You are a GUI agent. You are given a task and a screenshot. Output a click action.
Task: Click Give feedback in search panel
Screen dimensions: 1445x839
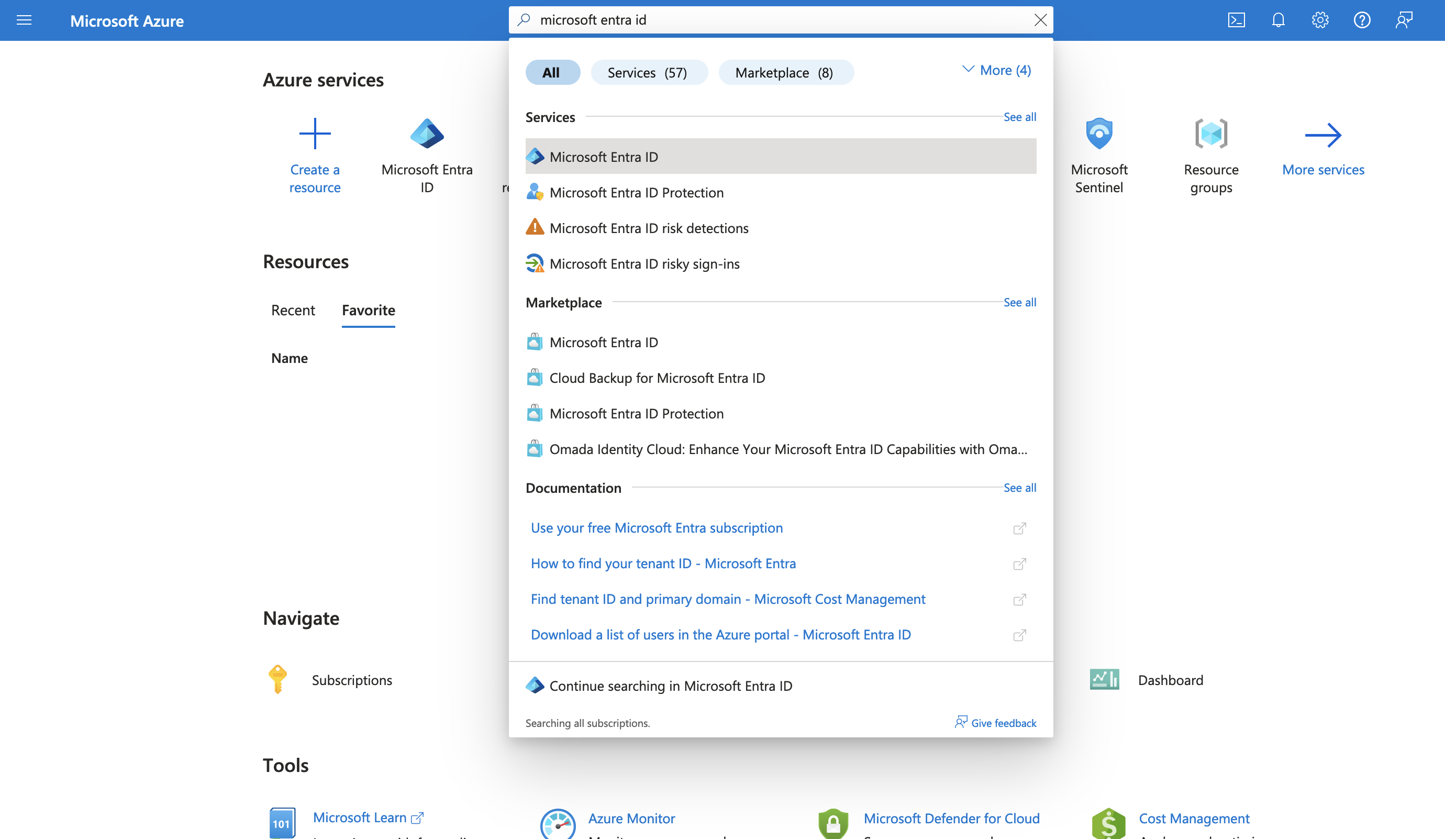[x=995, y=723]
